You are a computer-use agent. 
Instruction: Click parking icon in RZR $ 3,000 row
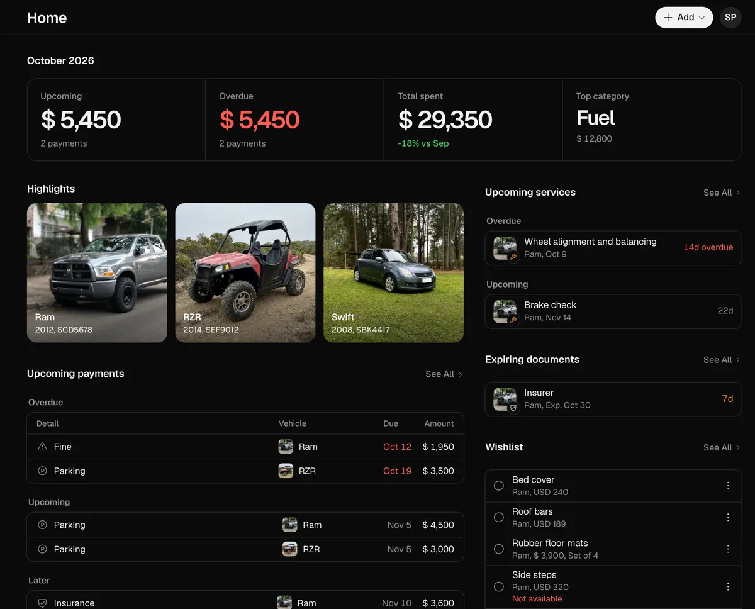[43, 549]
